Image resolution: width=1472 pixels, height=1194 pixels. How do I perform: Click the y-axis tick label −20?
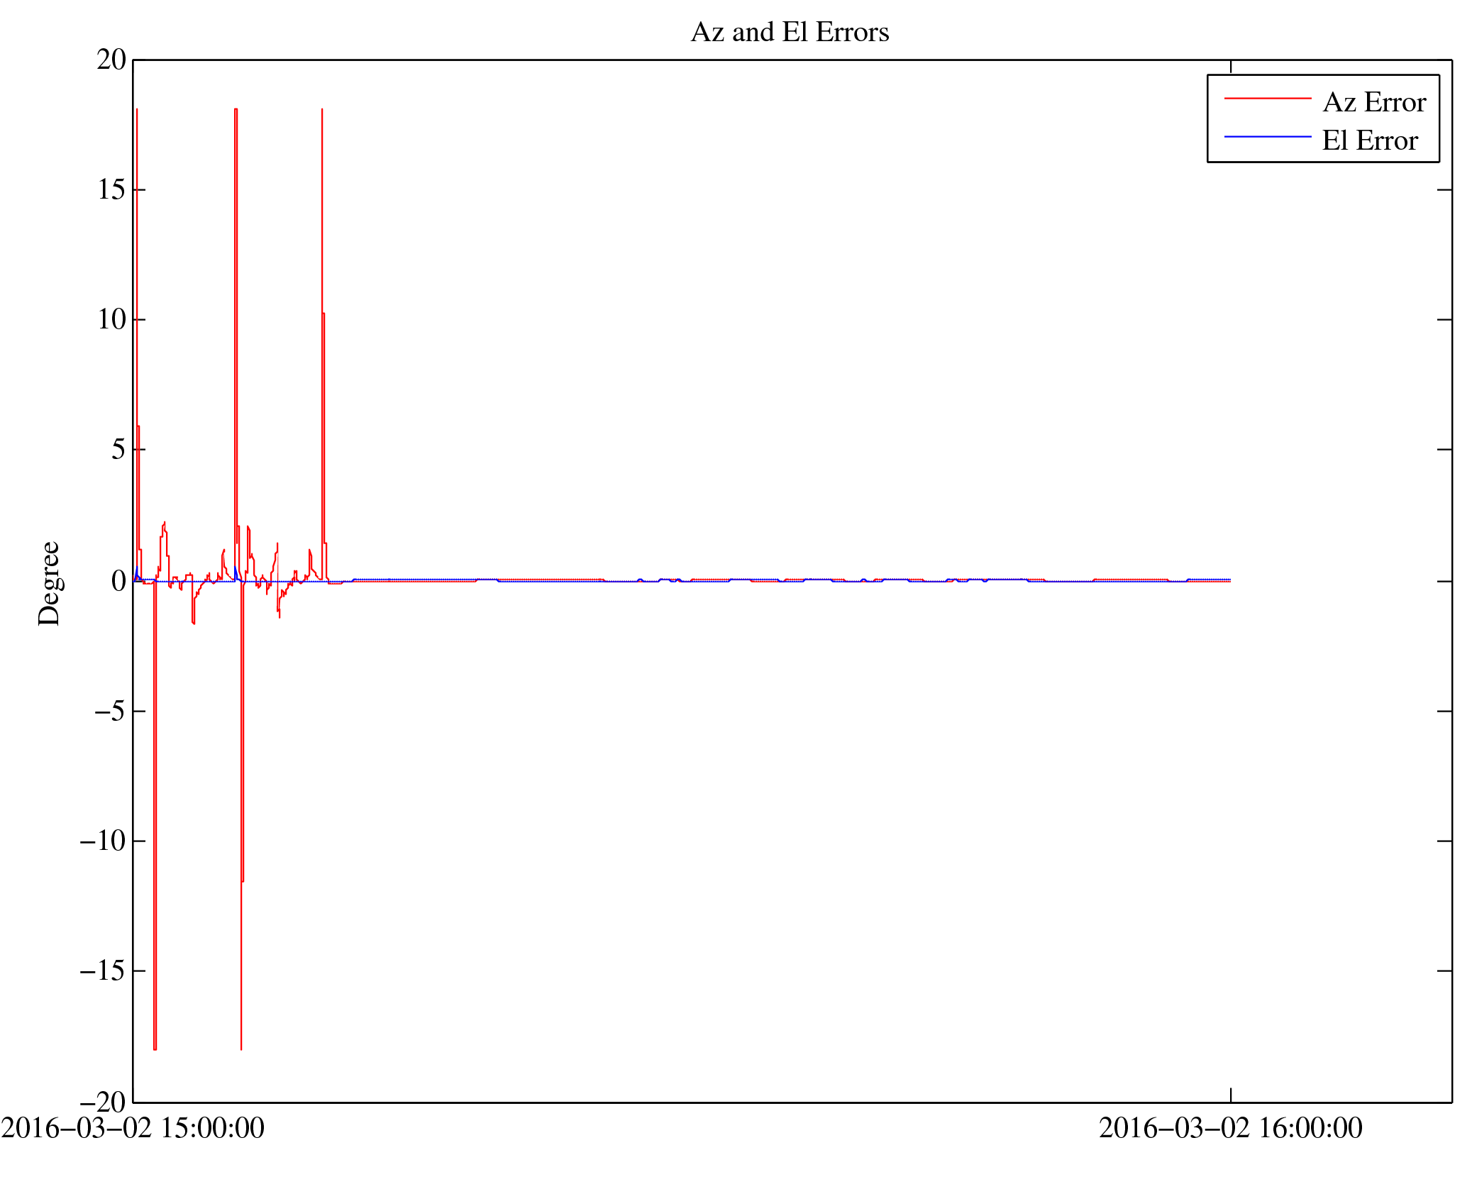coord(103,1102)
